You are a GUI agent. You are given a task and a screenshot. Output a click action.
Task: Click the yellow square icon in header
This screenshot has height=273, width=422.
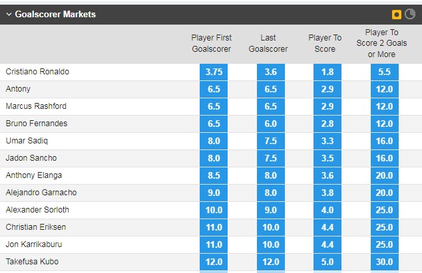[x=397, y=14]
